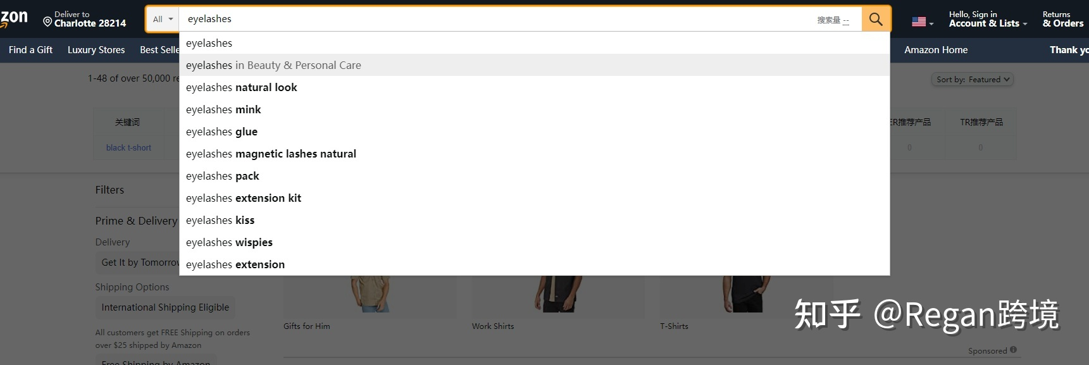Select the eyelashes extension kit suggestion
Image resolution: width=1089 pixels, height=365 pixels.
[x=244, y=198]
